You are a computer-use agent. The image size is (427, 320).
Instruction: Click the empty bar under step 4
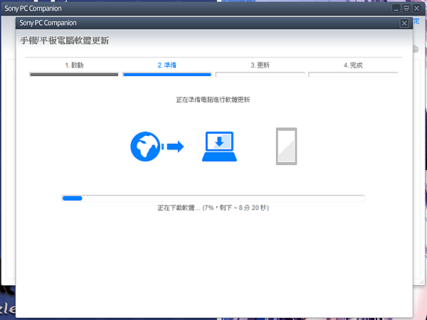coord(353,75)
